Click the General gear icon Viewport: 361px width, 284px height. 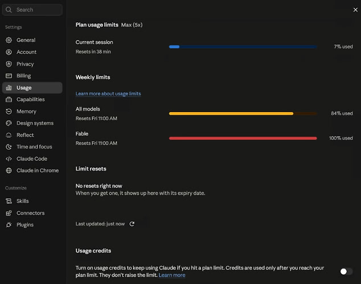point(9,40)
